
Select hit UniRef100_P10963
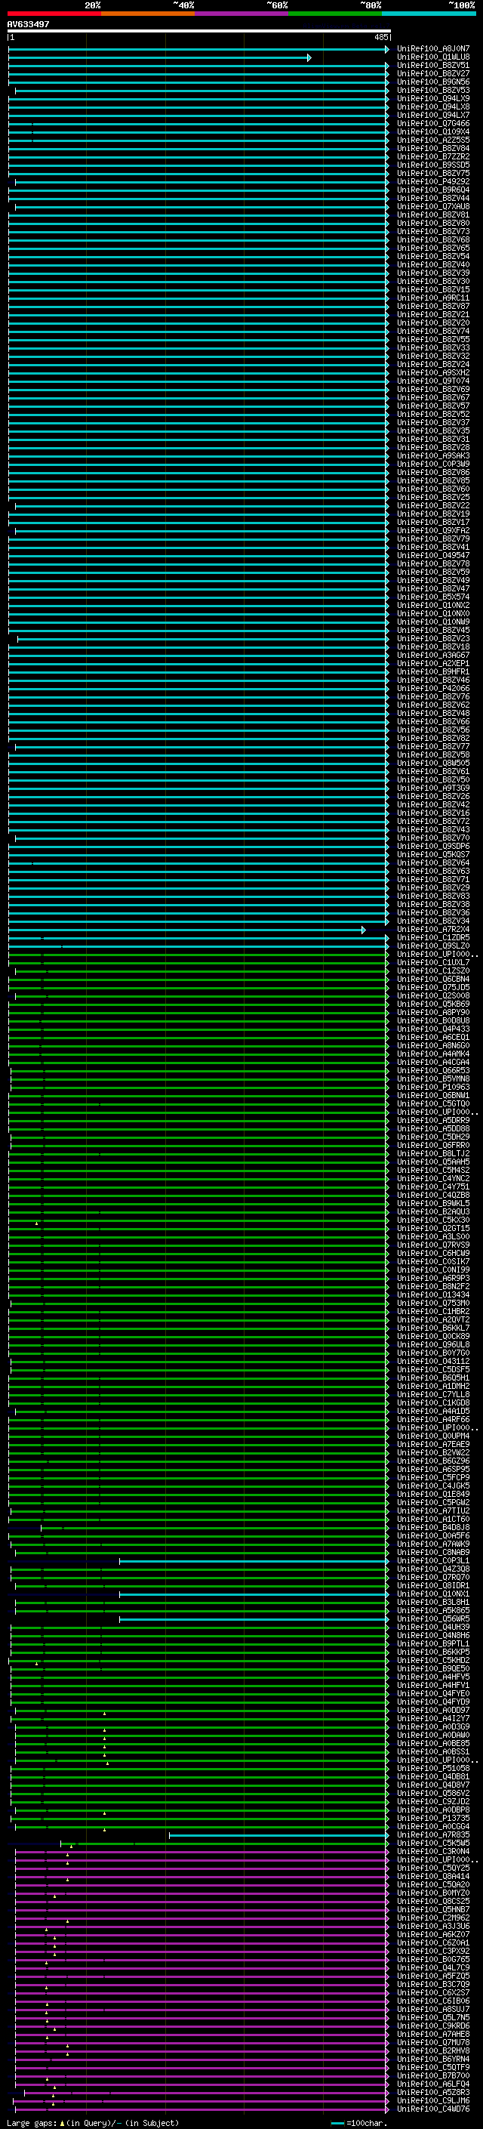point(433,1087)
